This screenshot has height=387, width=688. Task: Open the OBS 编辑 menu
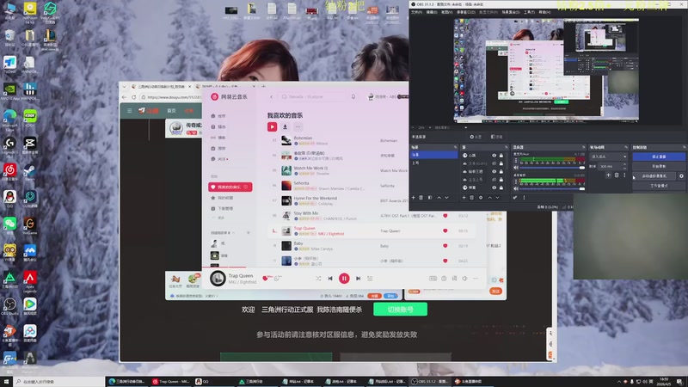432,12
